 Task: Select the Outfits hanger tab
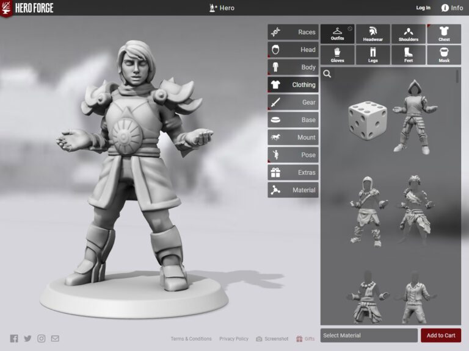[x=337, y=34]
